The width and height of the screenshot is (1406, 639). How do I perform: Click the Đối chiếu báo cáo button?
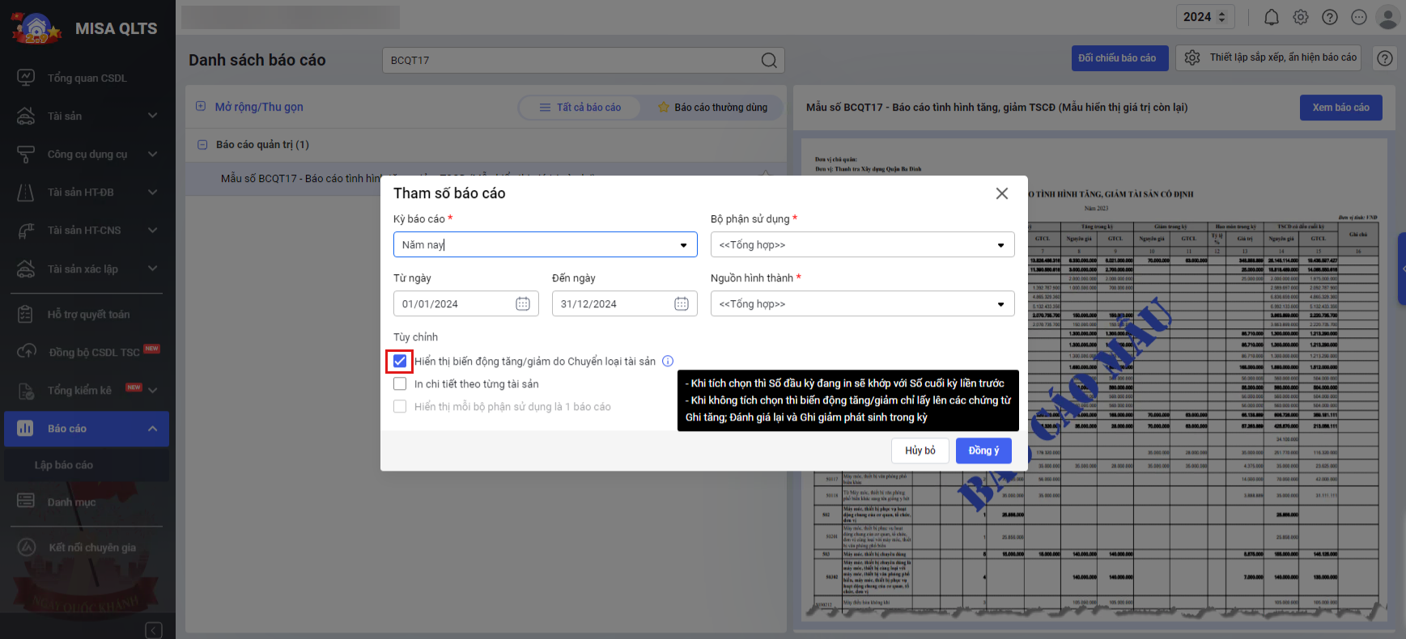[1120, 58]
